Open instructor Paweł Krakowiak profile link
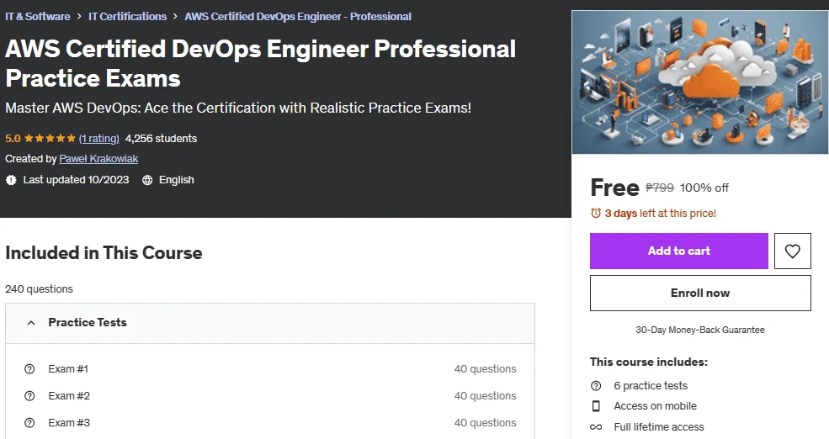Viewport: 829px width, 439px height. coord(98,158)
